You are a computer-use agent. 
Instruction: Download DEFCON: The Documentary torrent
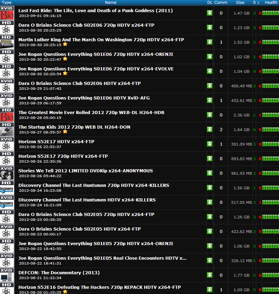[x=210, y=275]
